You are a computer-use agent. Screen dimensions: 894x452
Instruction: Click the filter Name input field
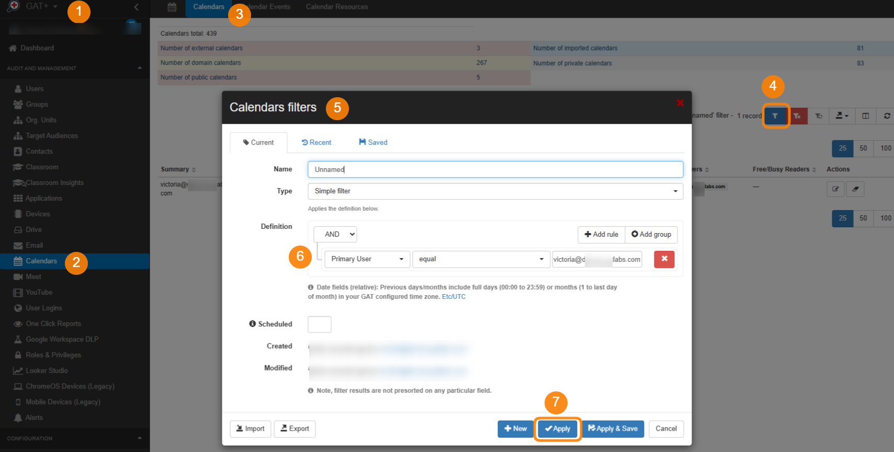[x=495, y=169]
